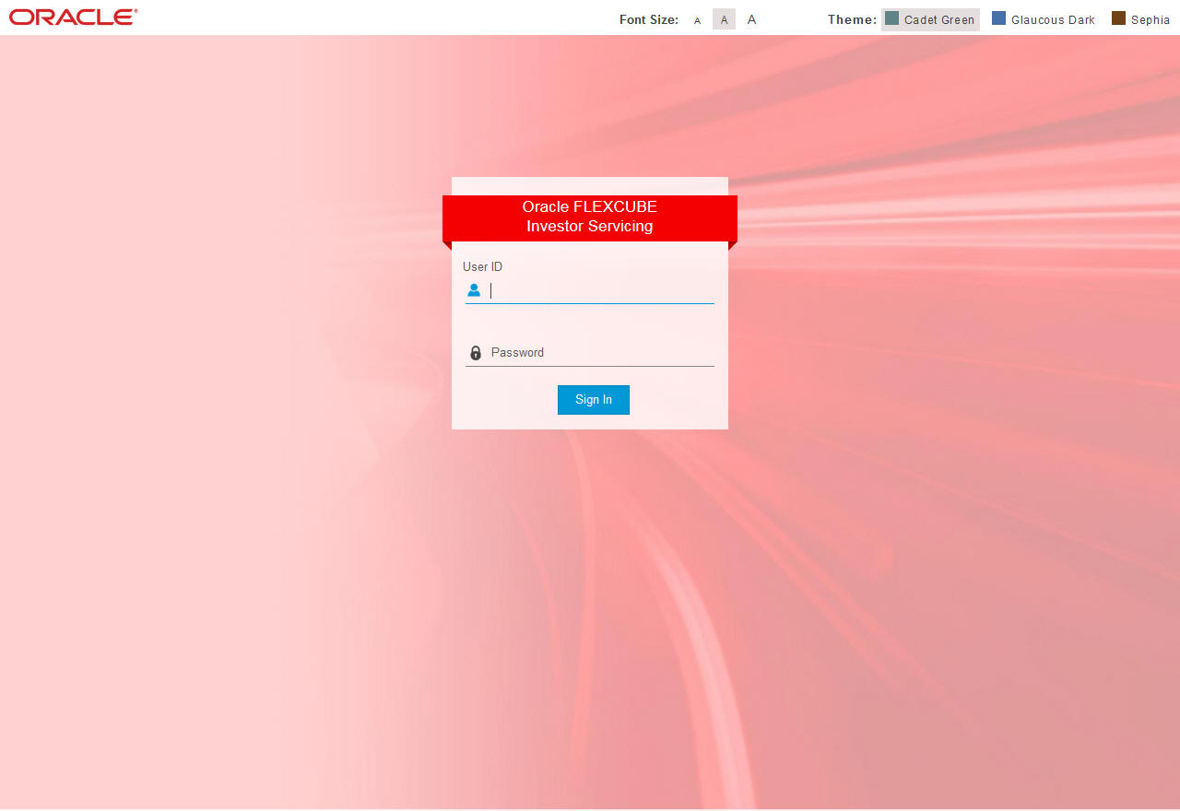Choose the Sephia color swatch
Viewport: 1180px width, 811px height.
point(1118,18)
